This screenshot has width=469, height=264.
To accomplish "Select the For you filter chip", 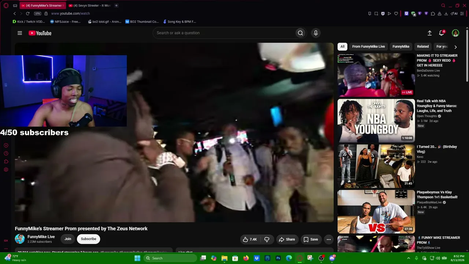I will pyautogui.click(x=442, y=47).
